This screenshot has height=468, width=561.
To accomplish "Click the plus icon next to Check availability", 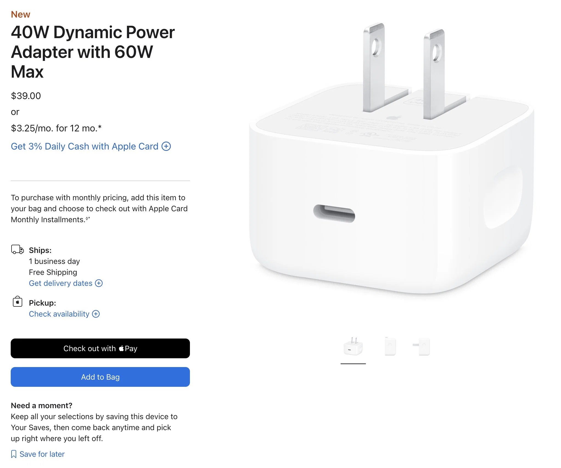I will tap(96, 314).
